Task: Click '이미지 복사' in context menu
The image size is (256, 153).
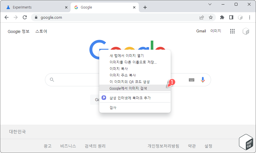Action: click(x=135, y=69)
